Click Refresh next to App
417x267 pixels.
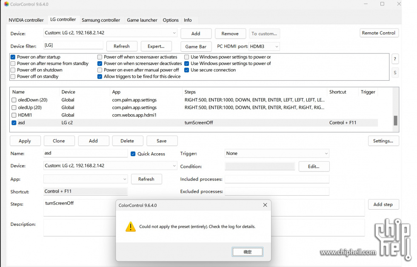pyautogui.click(x=146, y=179)
